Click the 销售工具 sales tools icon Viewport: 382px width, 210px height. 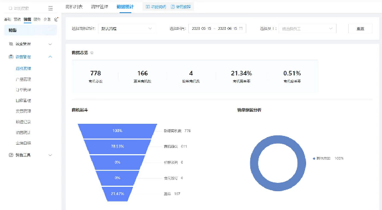pyautogui.click(x=11, y=155)
